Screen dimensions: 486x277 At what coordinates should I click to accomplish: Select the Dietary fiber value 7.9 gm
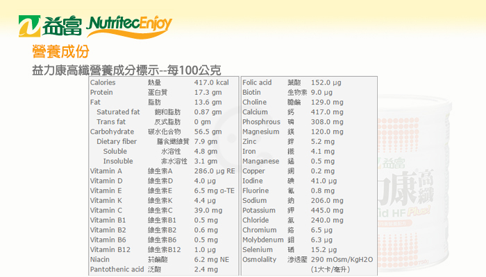click(206, 141)
